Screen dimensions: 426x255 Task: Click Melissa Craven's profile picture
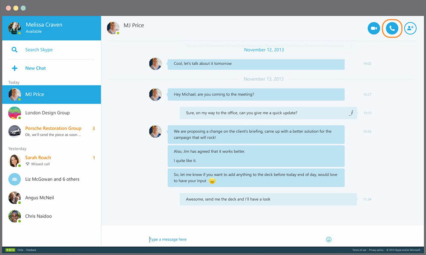[x=14, y=28]
